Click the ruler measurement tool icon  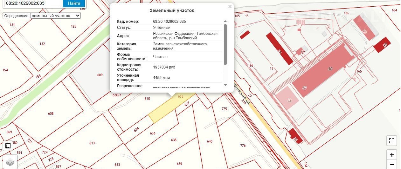coord(8,146)
